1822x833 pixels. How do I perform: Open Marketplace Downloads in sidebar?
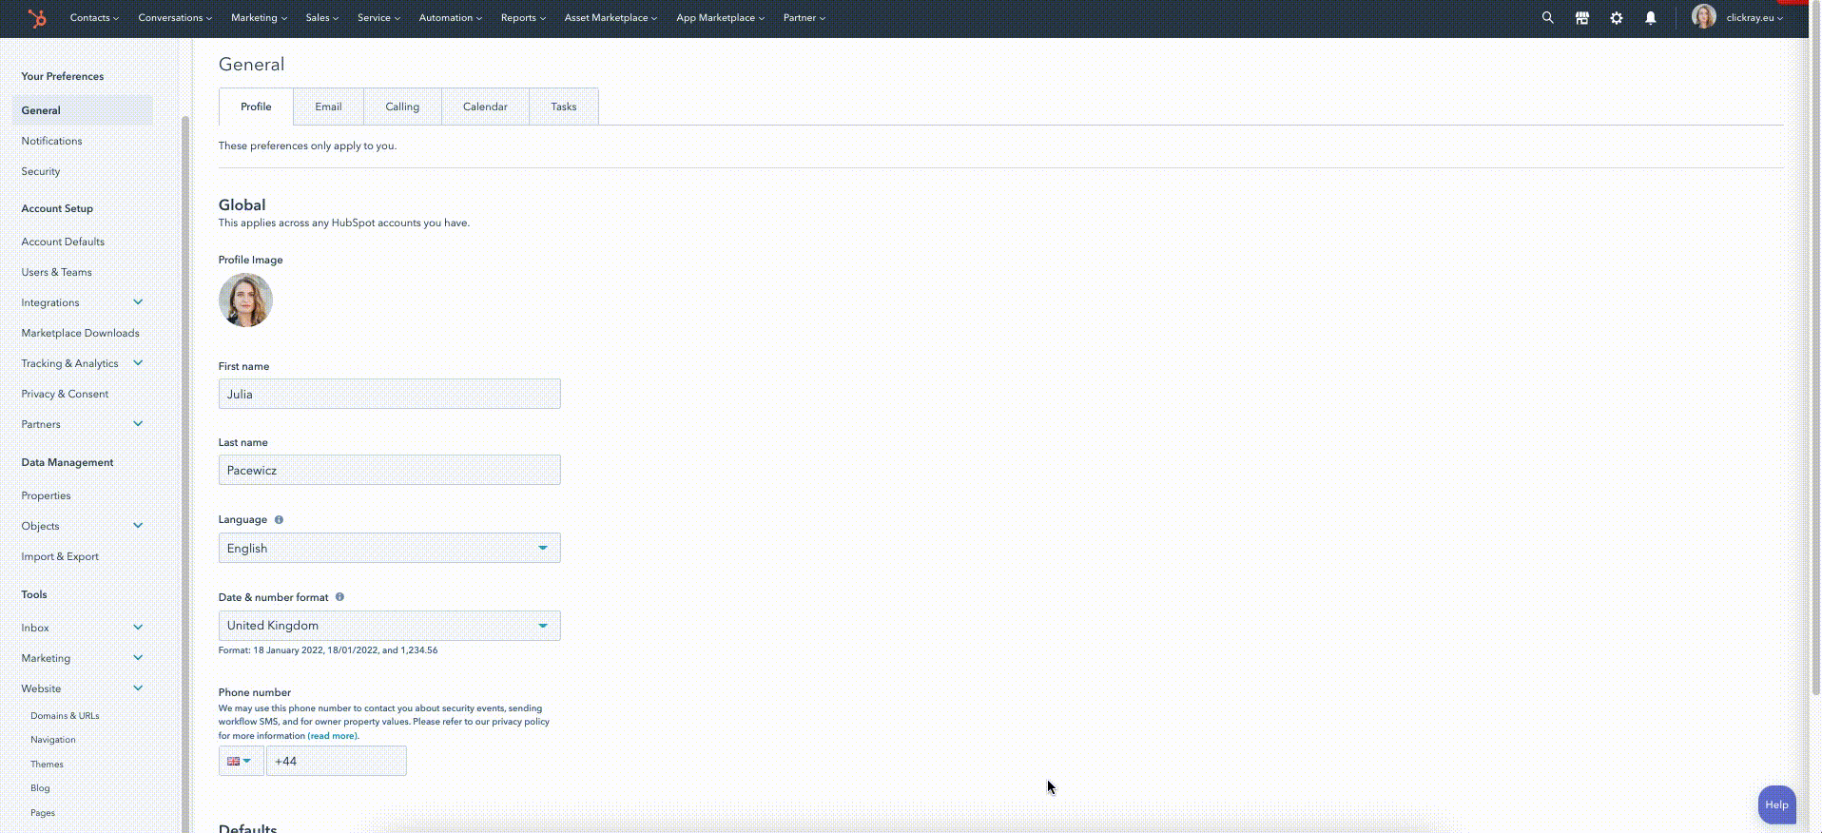point(80,333)
